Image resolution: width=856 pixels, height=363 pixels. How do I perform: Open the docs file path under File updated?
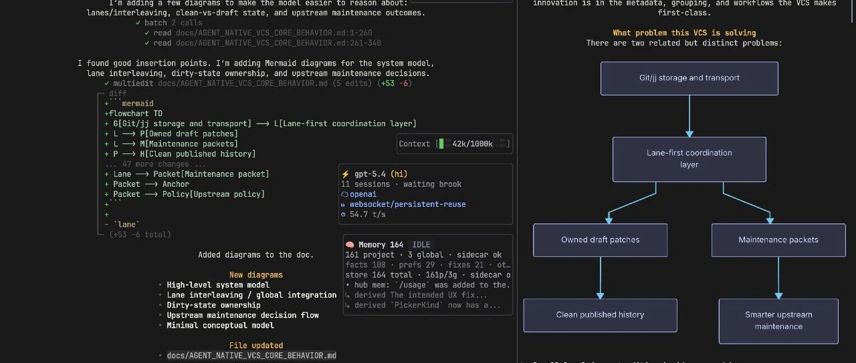pos(251,356)
